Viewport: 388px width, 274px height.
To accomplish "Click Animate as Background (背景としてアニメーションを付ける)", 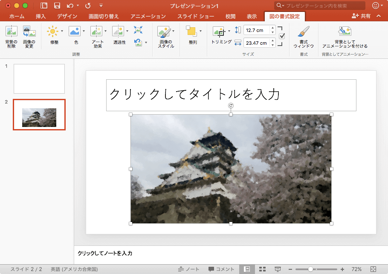I will coord(345,32).
